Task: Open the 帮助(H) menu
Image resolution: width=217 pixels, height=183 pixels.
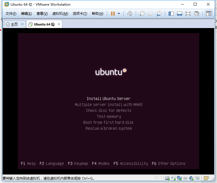Action: pyautogui.click(x=97, y=14)
